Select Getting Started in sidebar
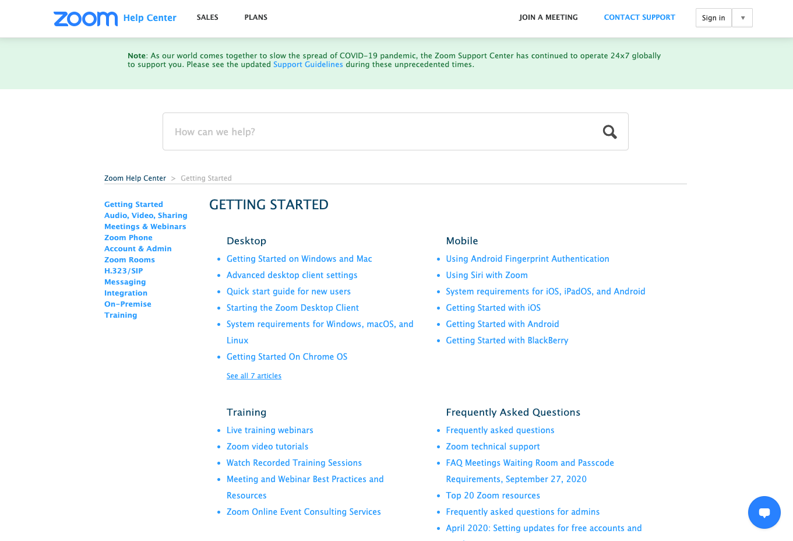 click(133, 205)
